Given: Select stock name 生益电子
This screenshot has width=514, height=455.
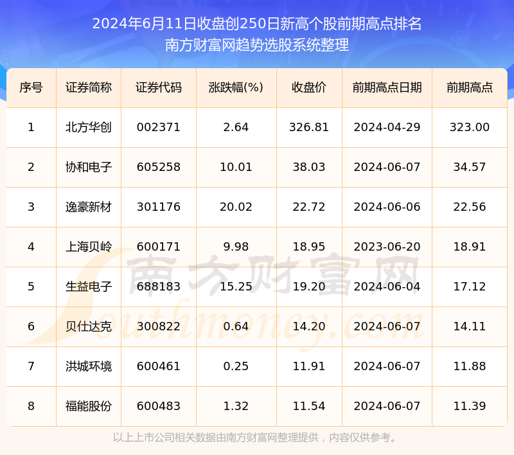Looking at the screenshot, I should (x=89, y=287).
